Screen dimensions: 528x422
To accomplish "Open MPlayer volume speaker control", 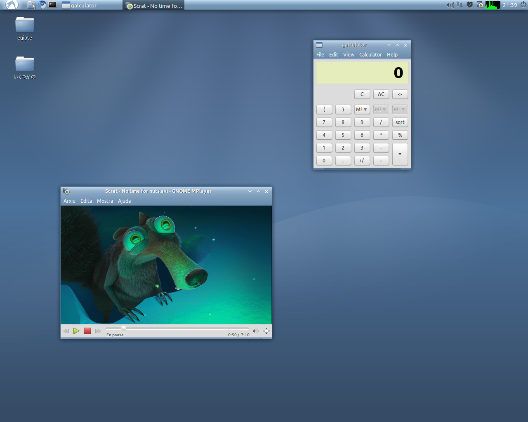I will [256, 331].
